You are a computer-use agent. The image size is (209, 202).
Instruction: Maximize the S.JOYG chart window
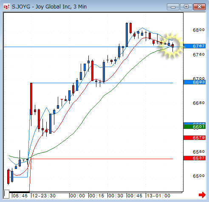(x=186, y=7)
